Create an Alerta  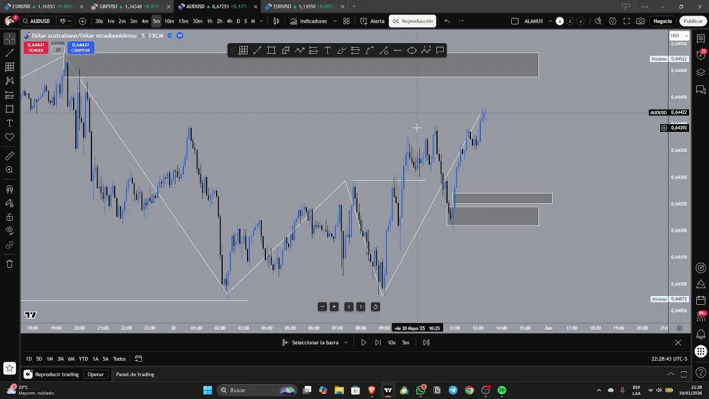(x=372, y=21)
